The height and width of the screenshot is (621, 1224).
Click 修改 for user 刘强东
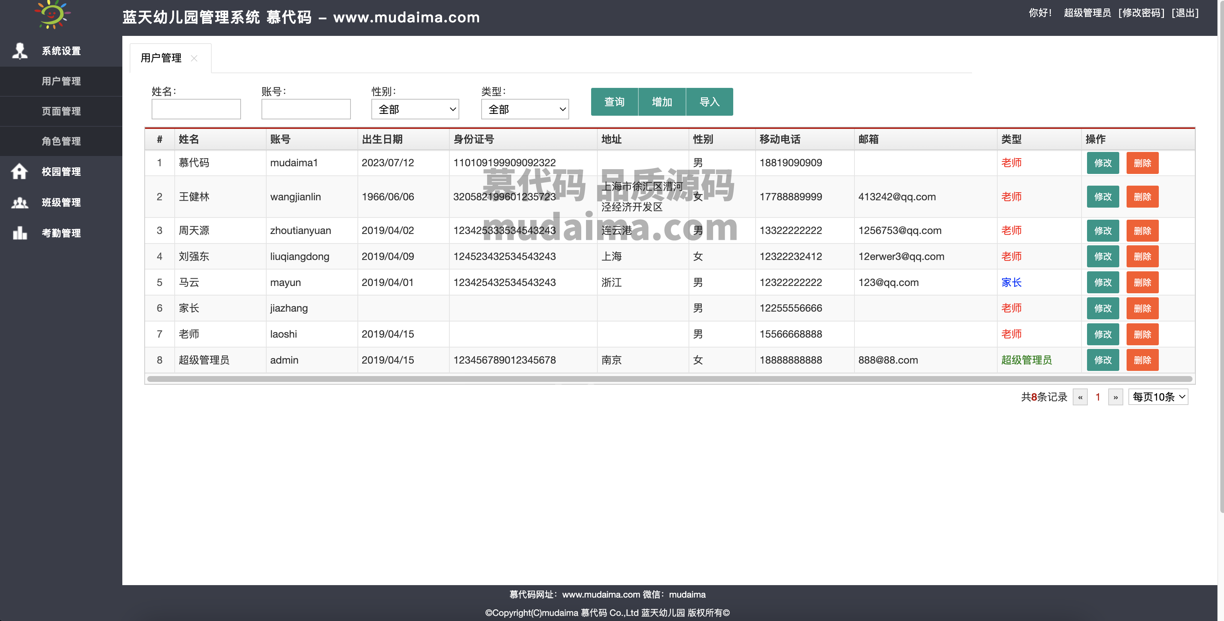1103,257
